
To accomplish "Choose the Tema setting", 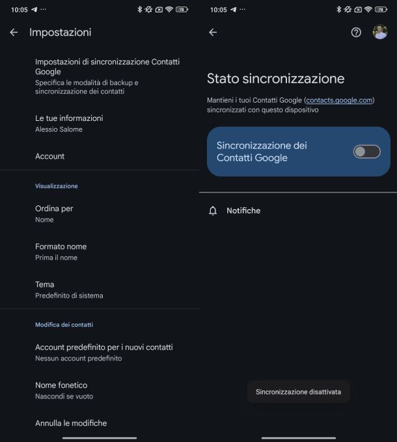I will 68,289.
